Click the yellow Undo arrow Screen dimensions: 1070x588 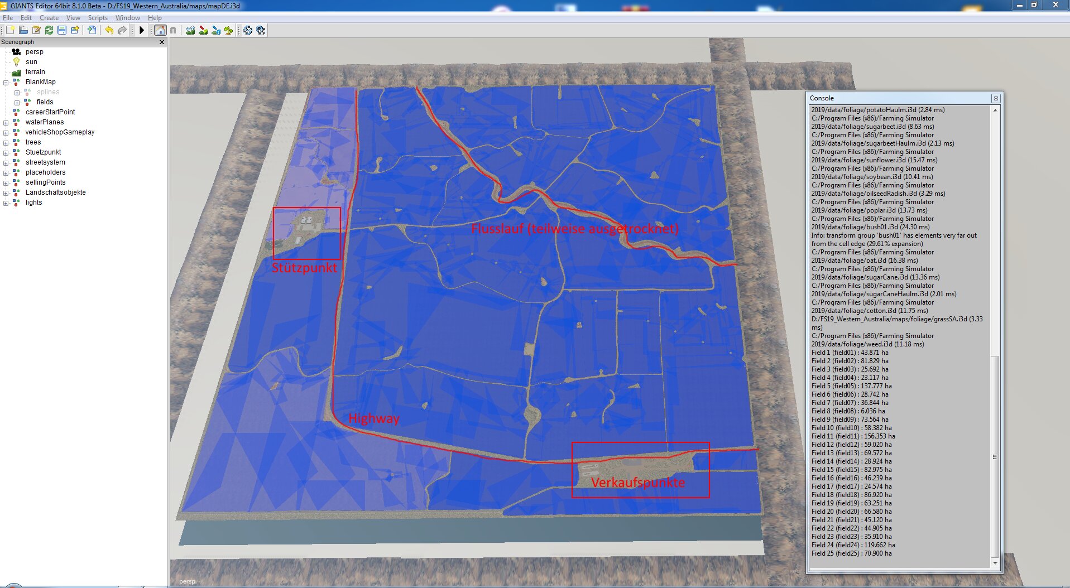click(x=109, y=30)
